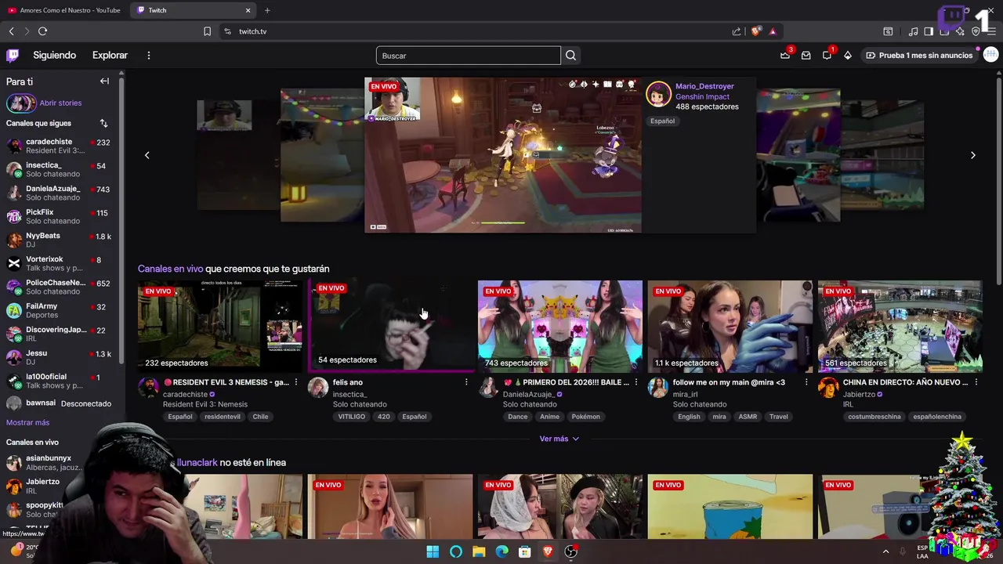Click the Bits diamond icon
Screen dimensions: 1003x564
[x=848, y=56]
